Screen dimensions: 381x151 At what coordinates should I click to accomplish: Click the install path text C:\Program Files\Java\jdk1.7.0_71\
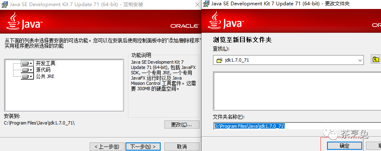pos(39,123)
